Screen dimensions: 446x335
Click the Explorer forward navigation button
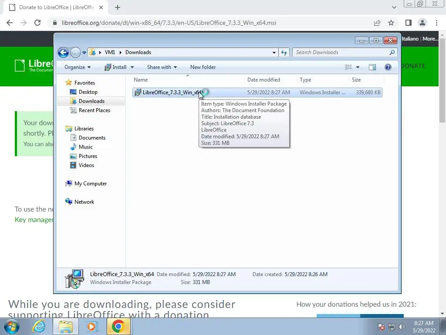(x=75, y=52)
